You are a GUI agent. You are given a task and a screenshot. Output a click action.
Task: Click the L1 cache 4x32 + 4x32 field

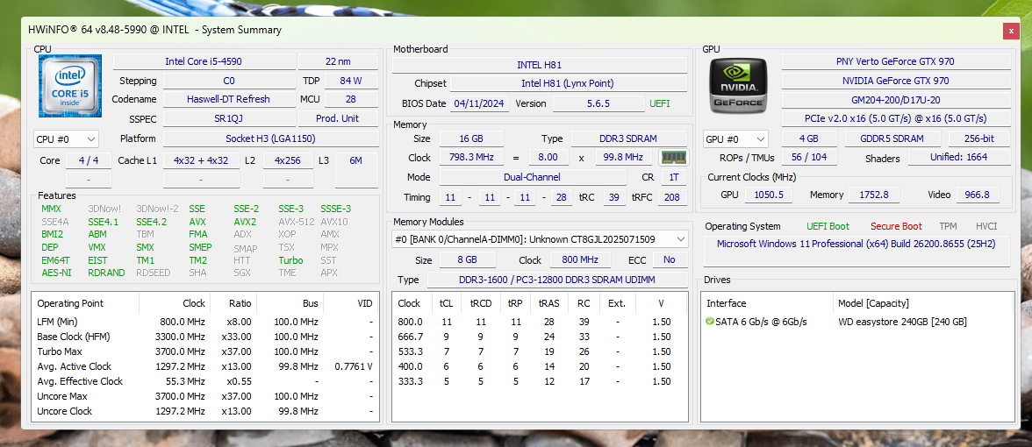pos(201,160)
